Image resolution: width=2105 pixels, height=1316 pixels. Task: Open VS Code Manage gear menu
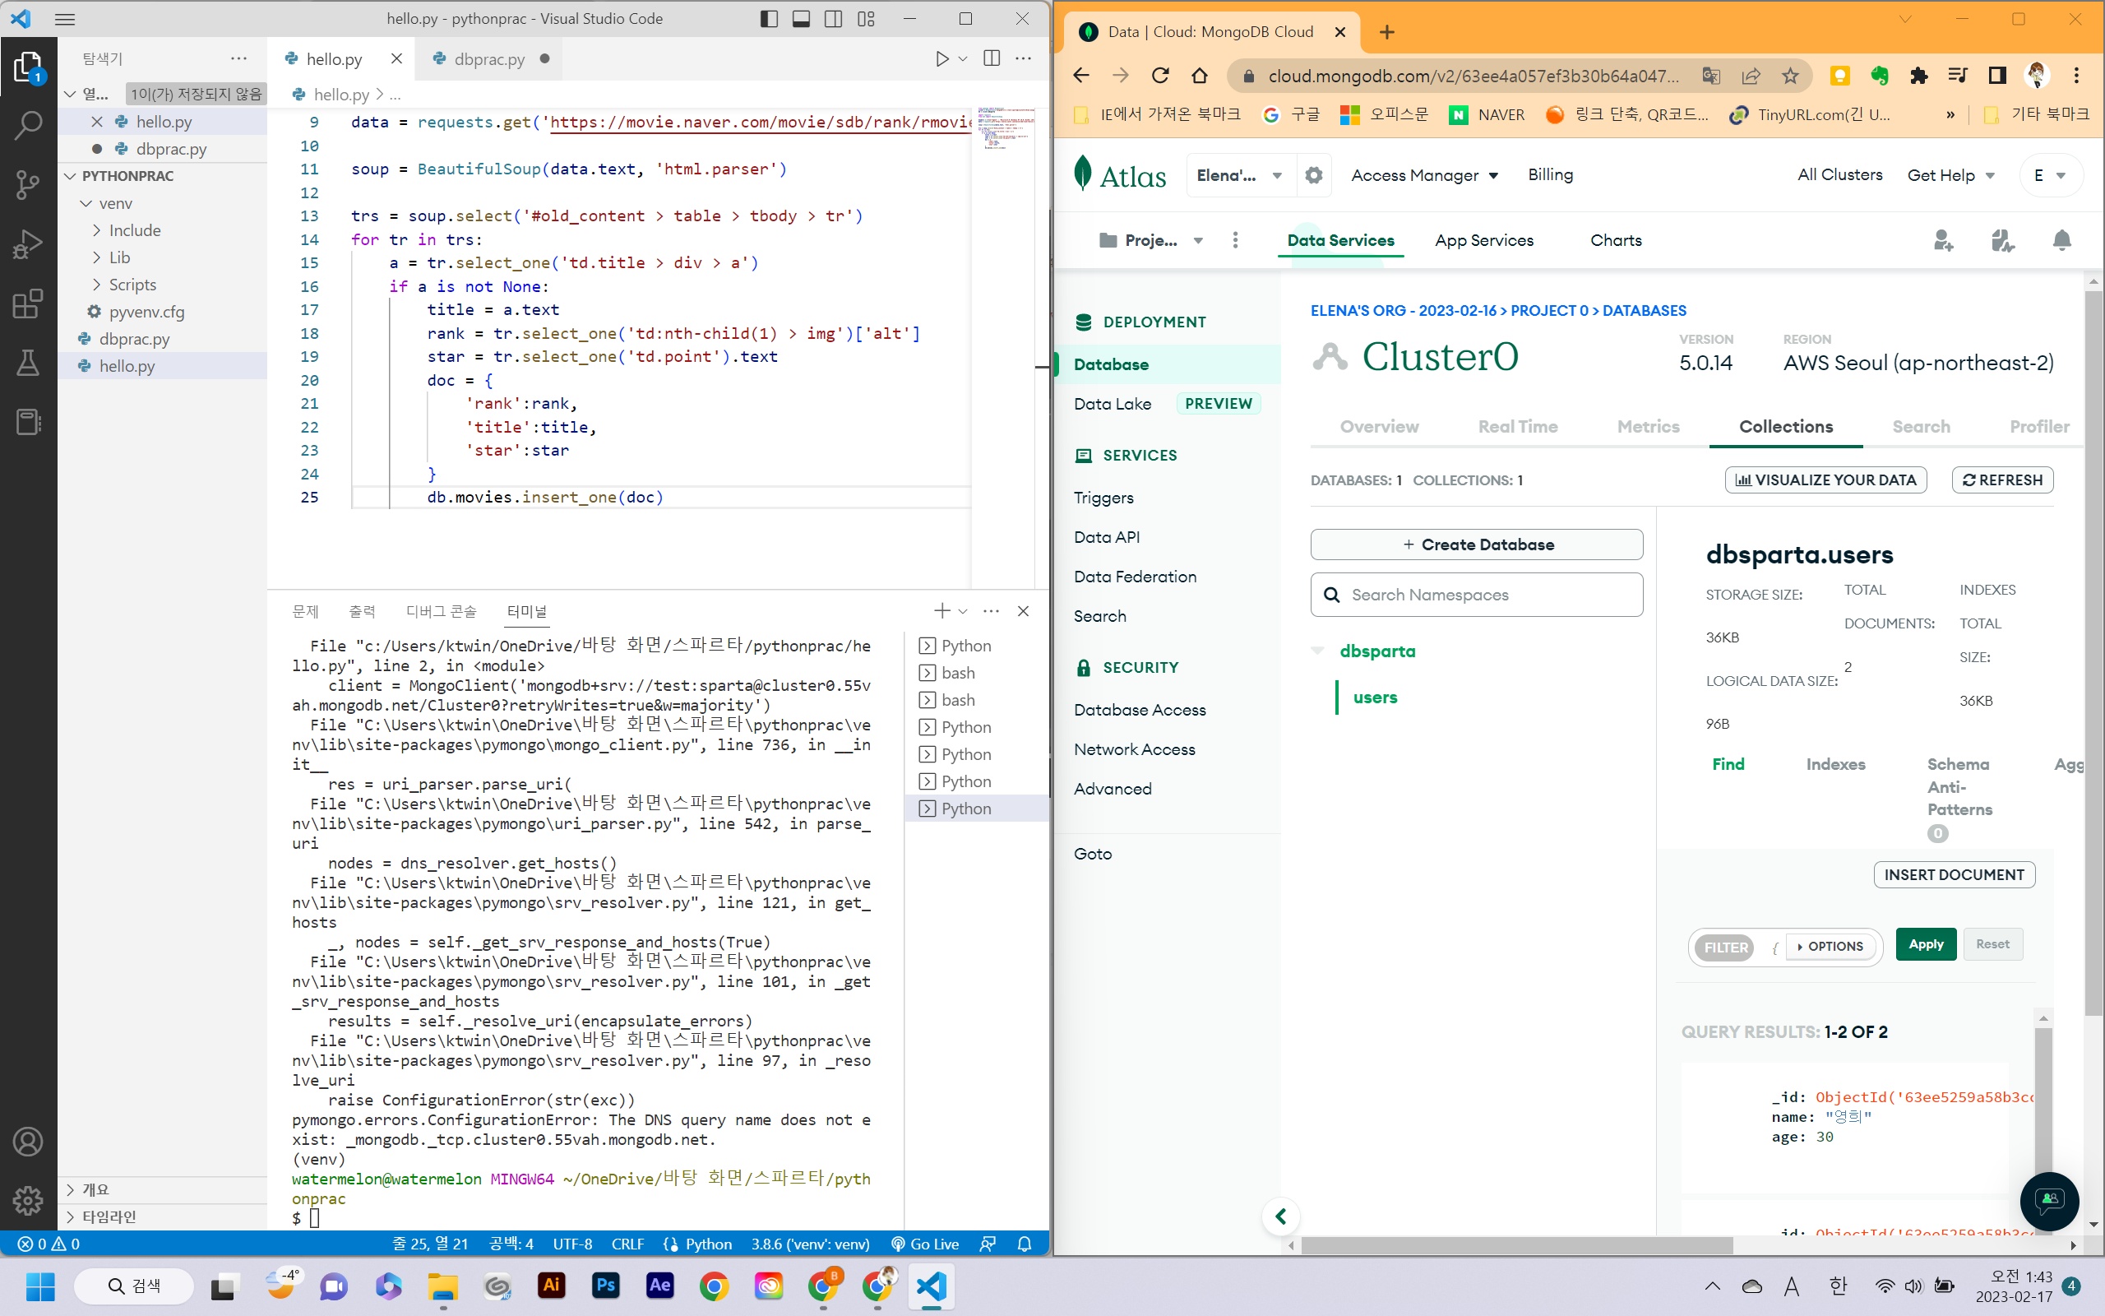[28, 1200]
